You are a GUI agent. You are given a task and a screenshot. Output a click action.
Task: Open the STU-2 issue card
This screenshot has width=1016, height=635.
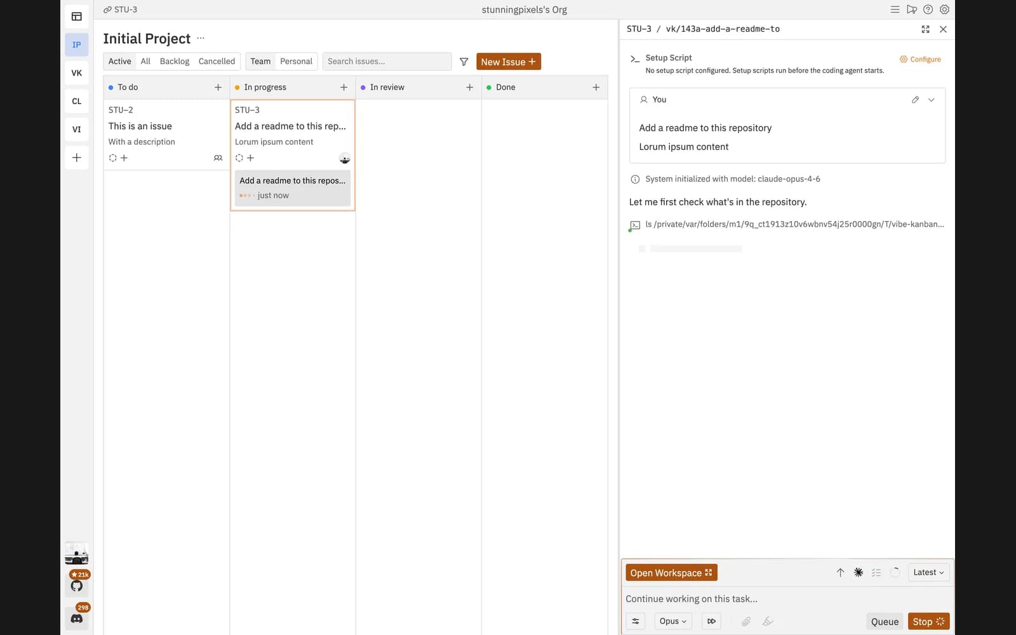coord(166,135)
